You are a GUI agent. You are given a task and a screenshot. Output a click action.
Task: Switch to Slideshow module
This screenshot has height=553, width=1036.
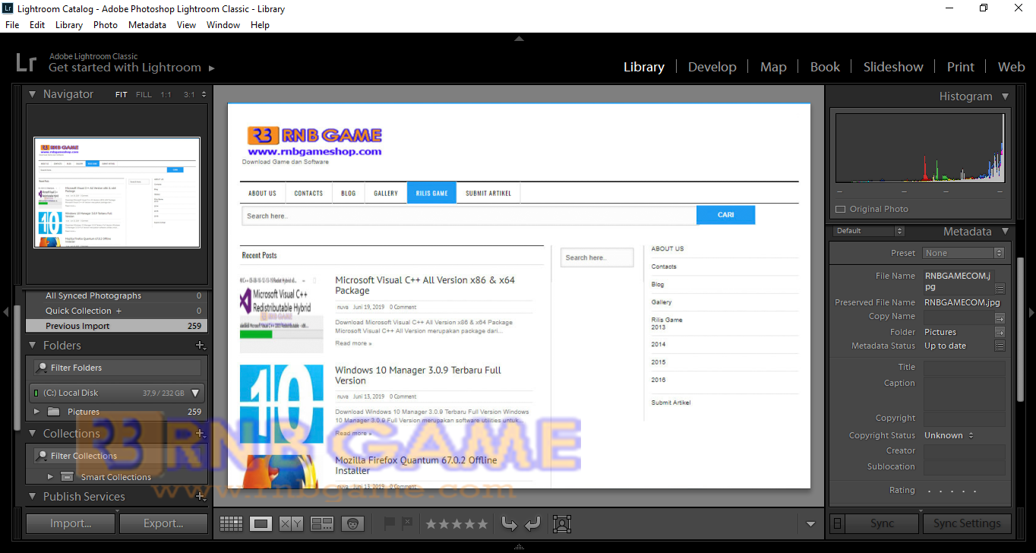pos(893,68)
